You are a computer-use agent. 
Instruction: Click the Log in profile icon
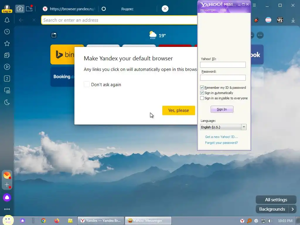[x=7, y=8]
